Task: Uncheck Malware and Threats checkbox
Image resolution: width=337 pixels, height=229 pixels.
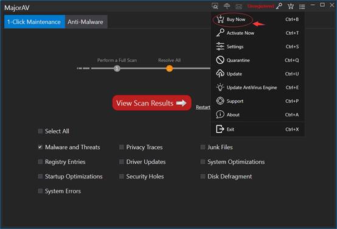Action: [40, 147]
